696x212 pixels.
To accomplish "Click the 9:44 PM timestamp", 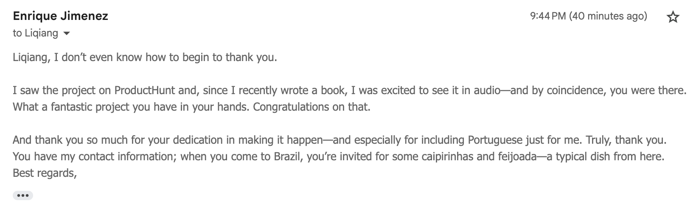I will [548, 16].
